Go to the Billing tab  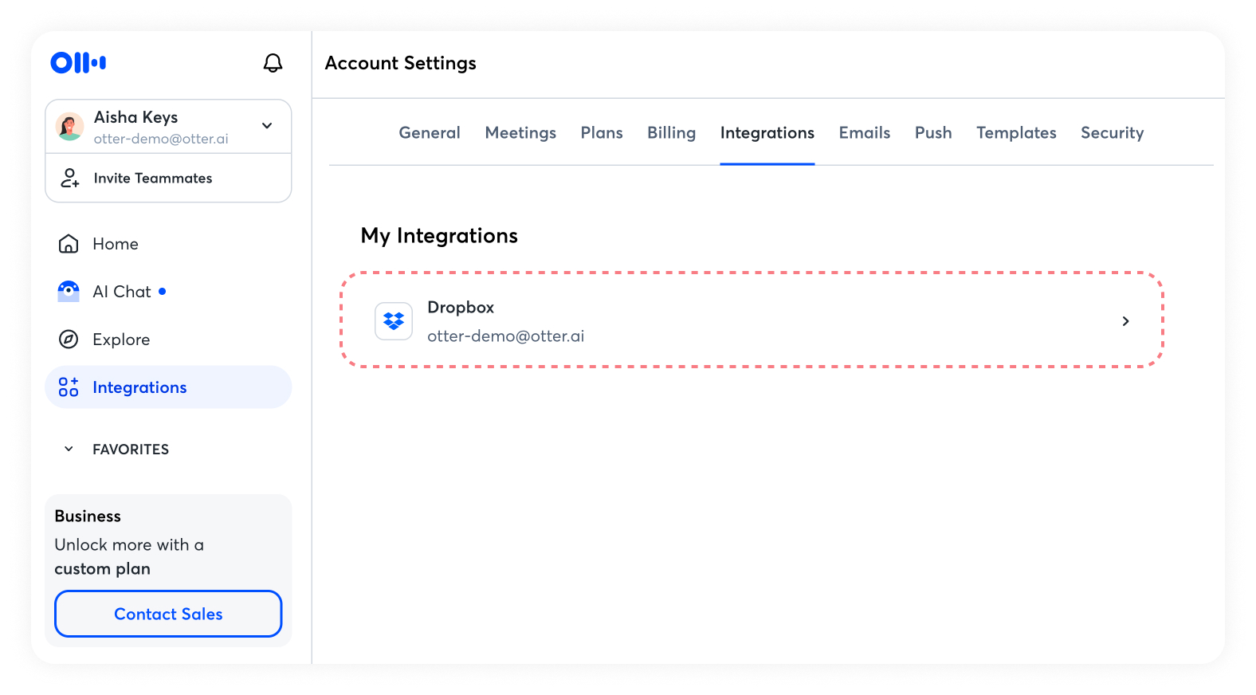(x=671, y=133)
